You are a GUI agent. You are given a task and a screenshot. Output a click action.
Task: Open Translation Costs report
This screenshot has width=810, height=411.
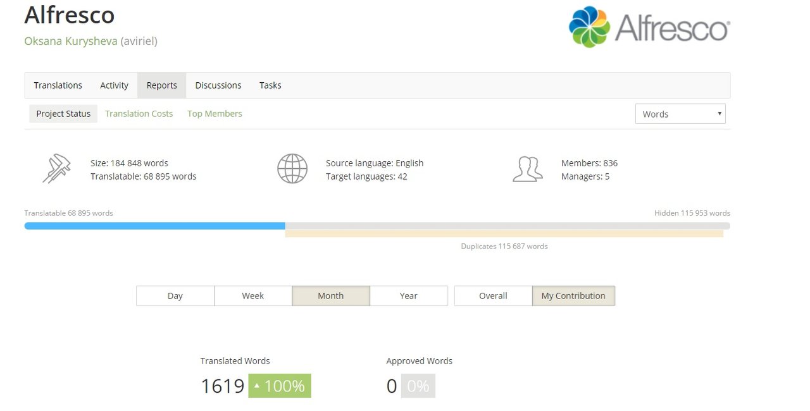(139, 114)
